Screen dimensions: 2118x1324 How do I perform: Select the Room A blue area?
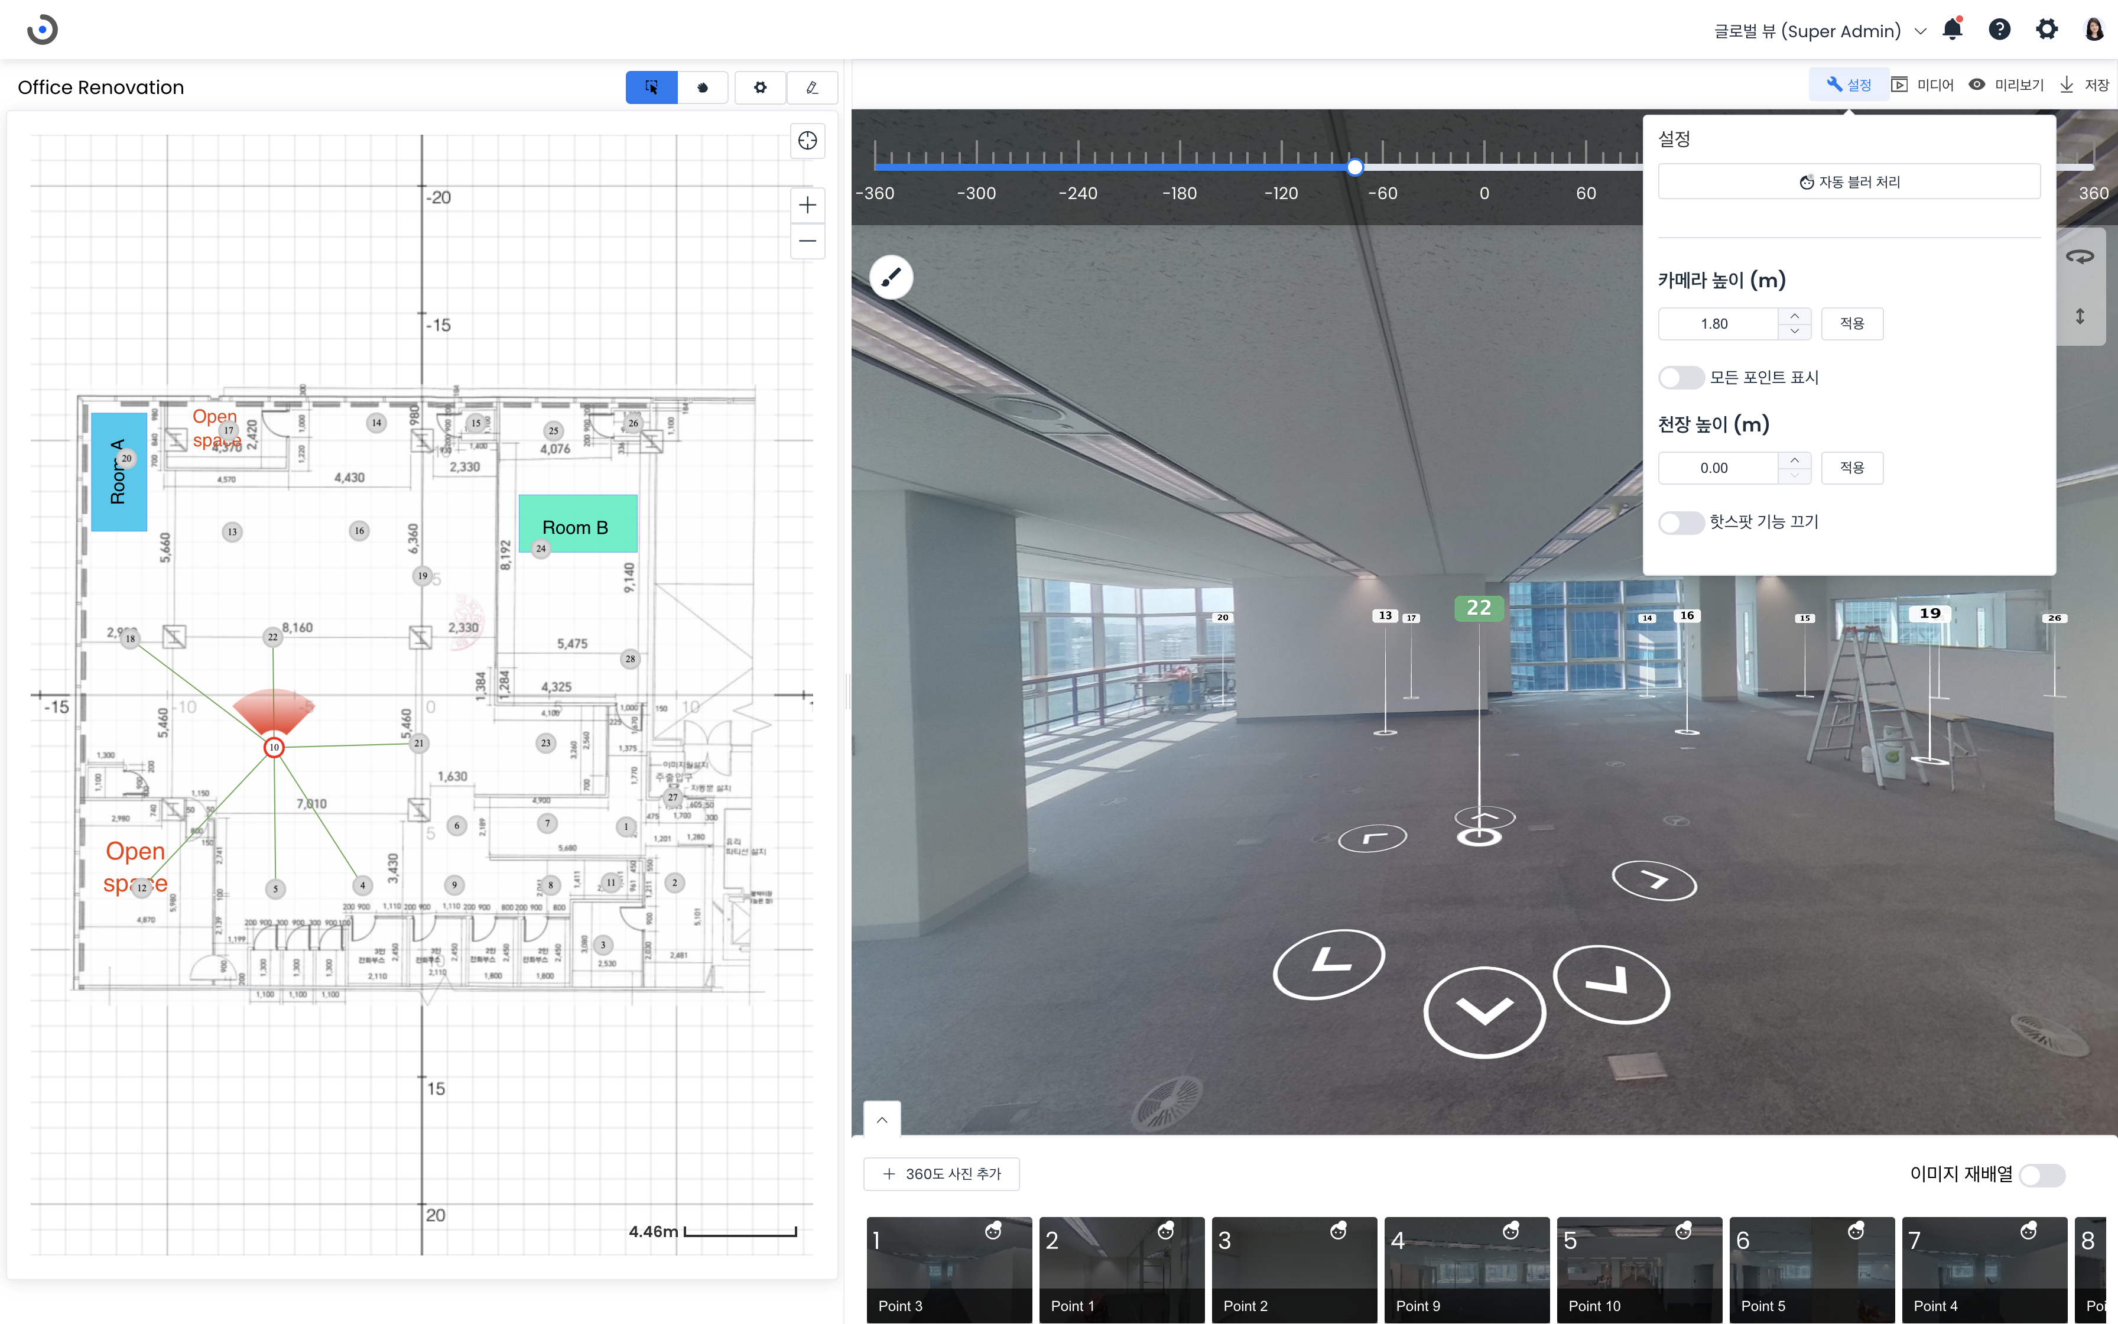119,472
